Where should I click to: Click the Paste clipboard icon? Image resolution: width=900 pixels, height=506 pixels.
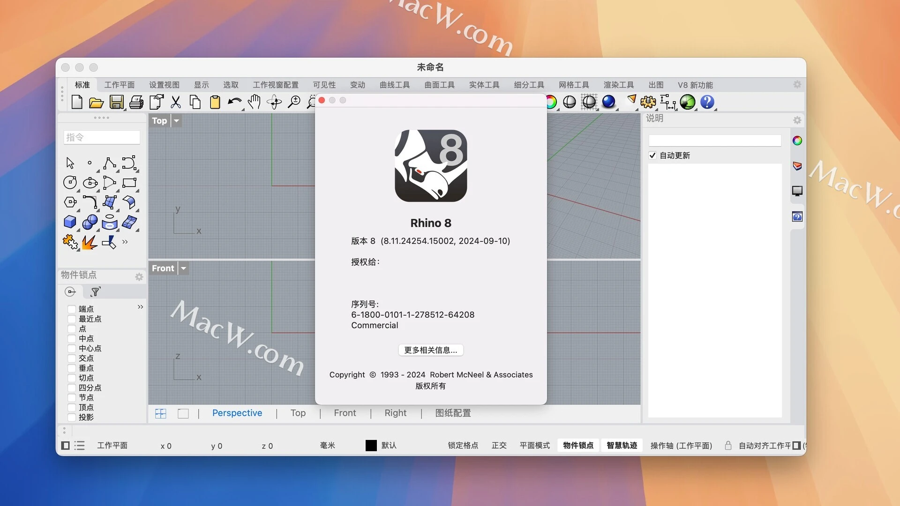(215, 102)
